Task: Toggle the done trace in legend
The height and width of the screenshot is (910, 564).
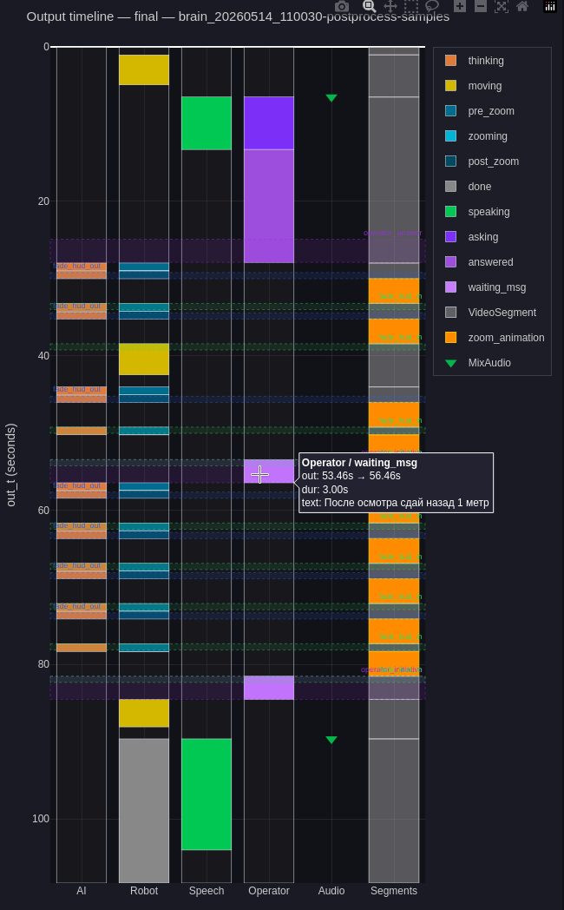Action: 479,187
